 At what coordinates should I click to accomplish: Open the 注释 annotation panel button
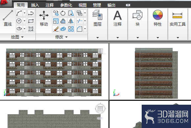point(118,18)
